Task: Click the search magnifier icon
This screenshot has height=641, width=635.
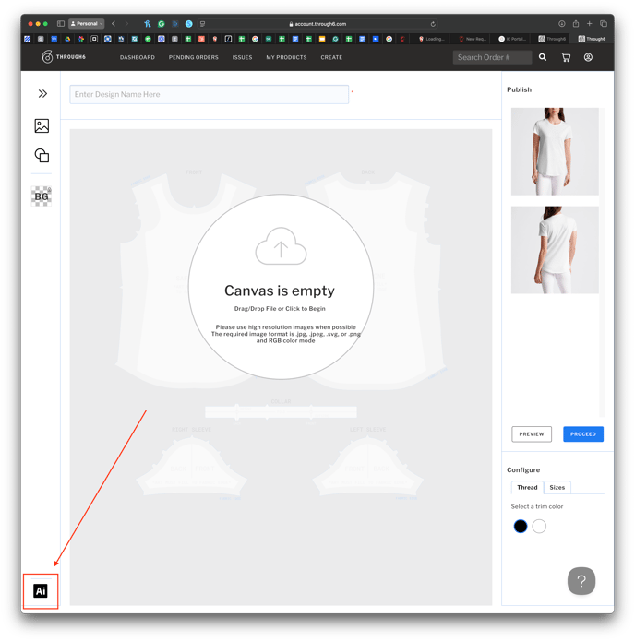Action: coord(543,57)
